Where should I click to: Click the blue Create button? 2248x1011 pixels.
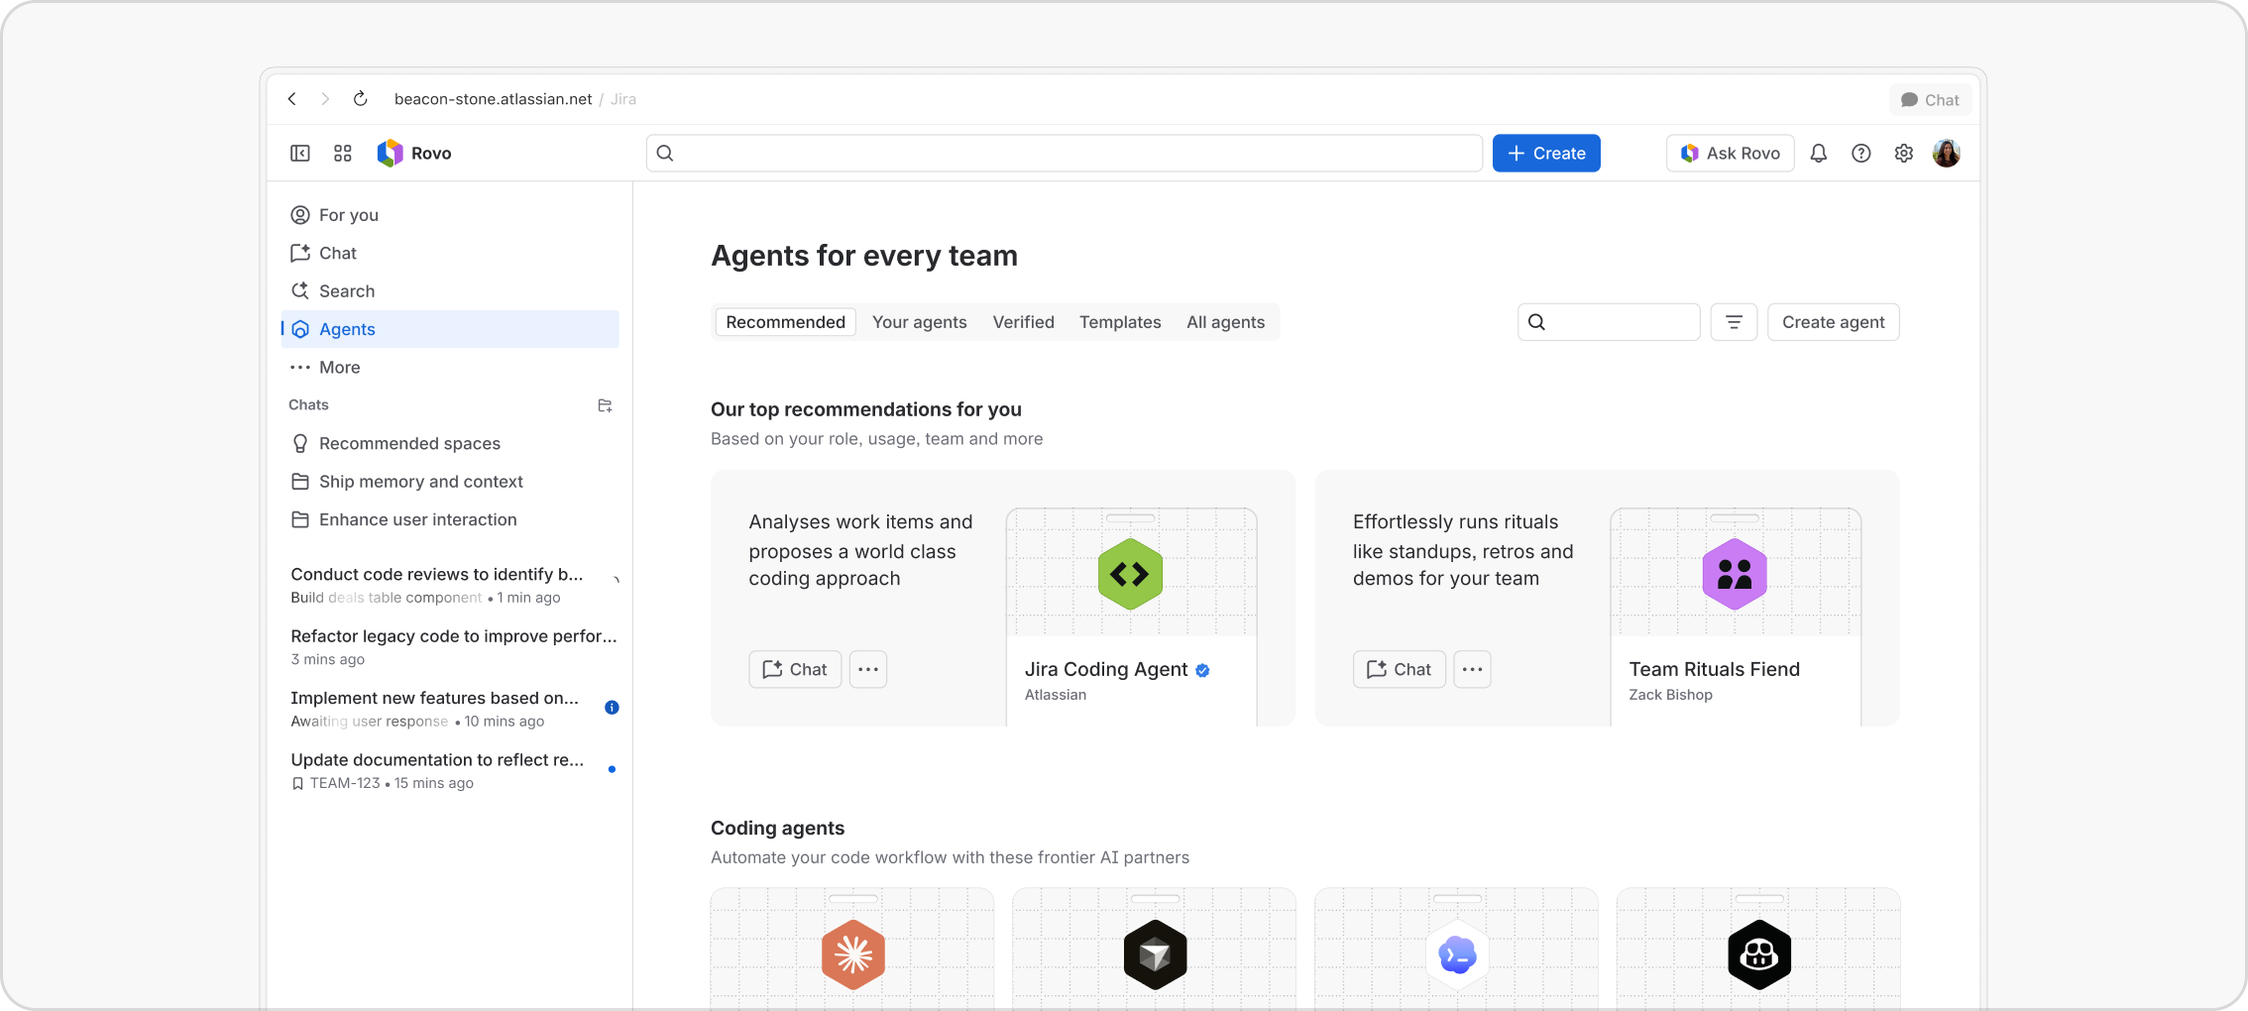1546,153
